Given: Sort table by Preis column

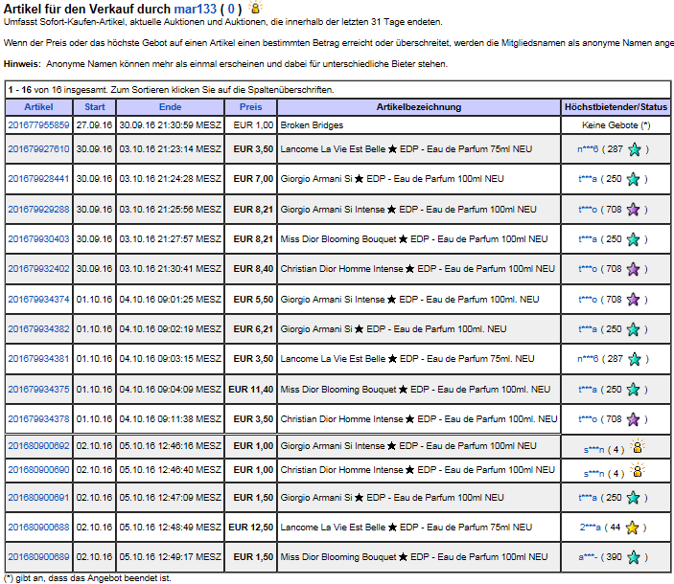Looking at the screenshot, I should [250, 107].
